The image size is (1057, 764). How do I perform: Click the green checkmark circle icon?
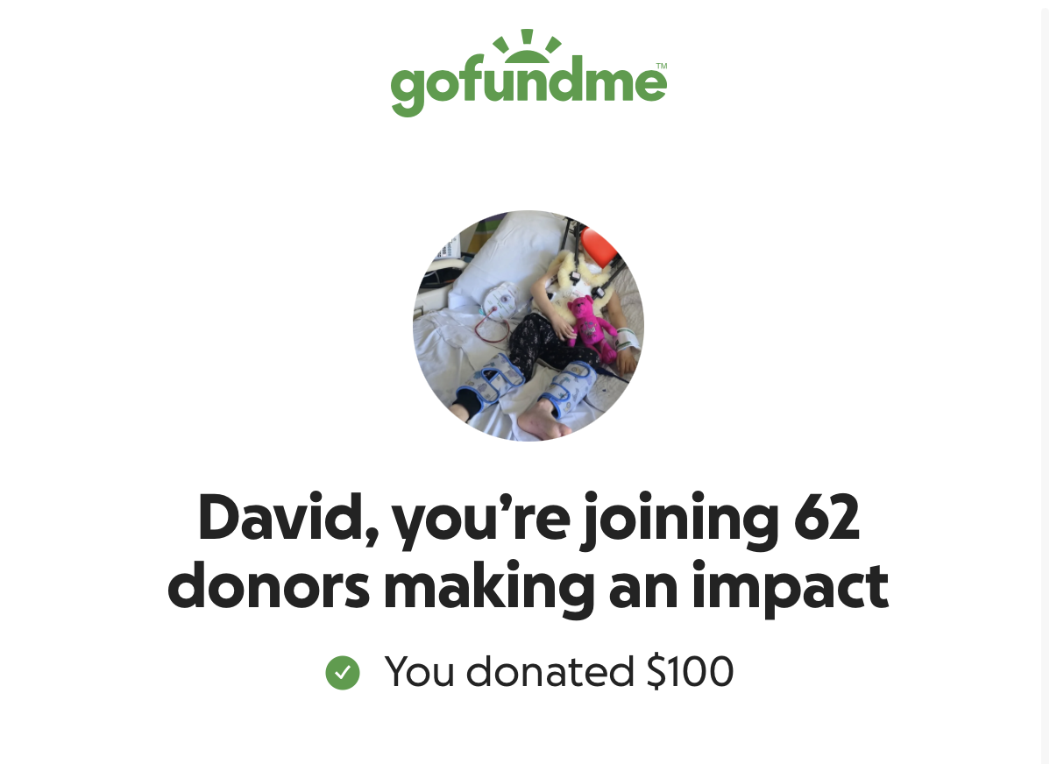343,673
